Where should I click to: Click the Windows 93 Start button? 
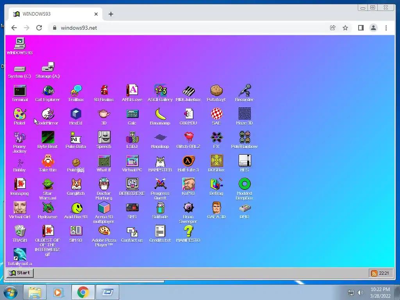tap(20, 273)
